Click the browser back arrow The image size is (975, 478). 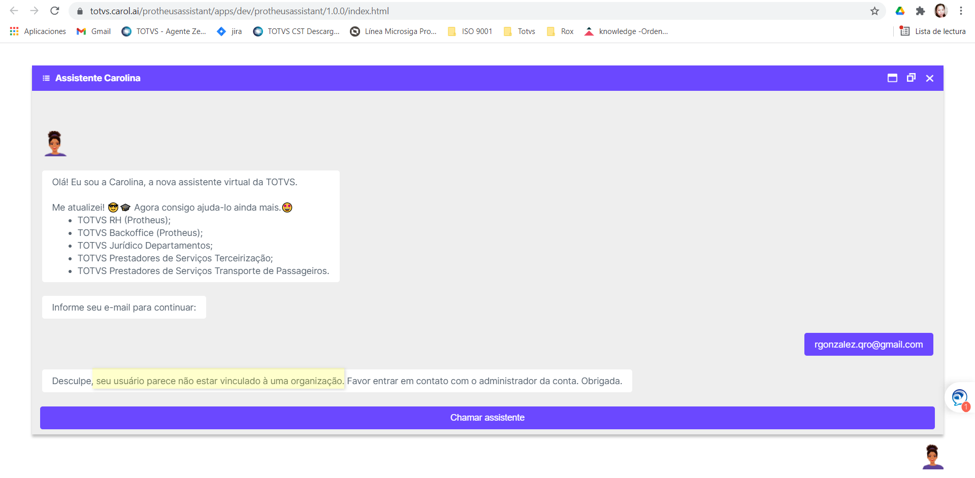point(14,11)
